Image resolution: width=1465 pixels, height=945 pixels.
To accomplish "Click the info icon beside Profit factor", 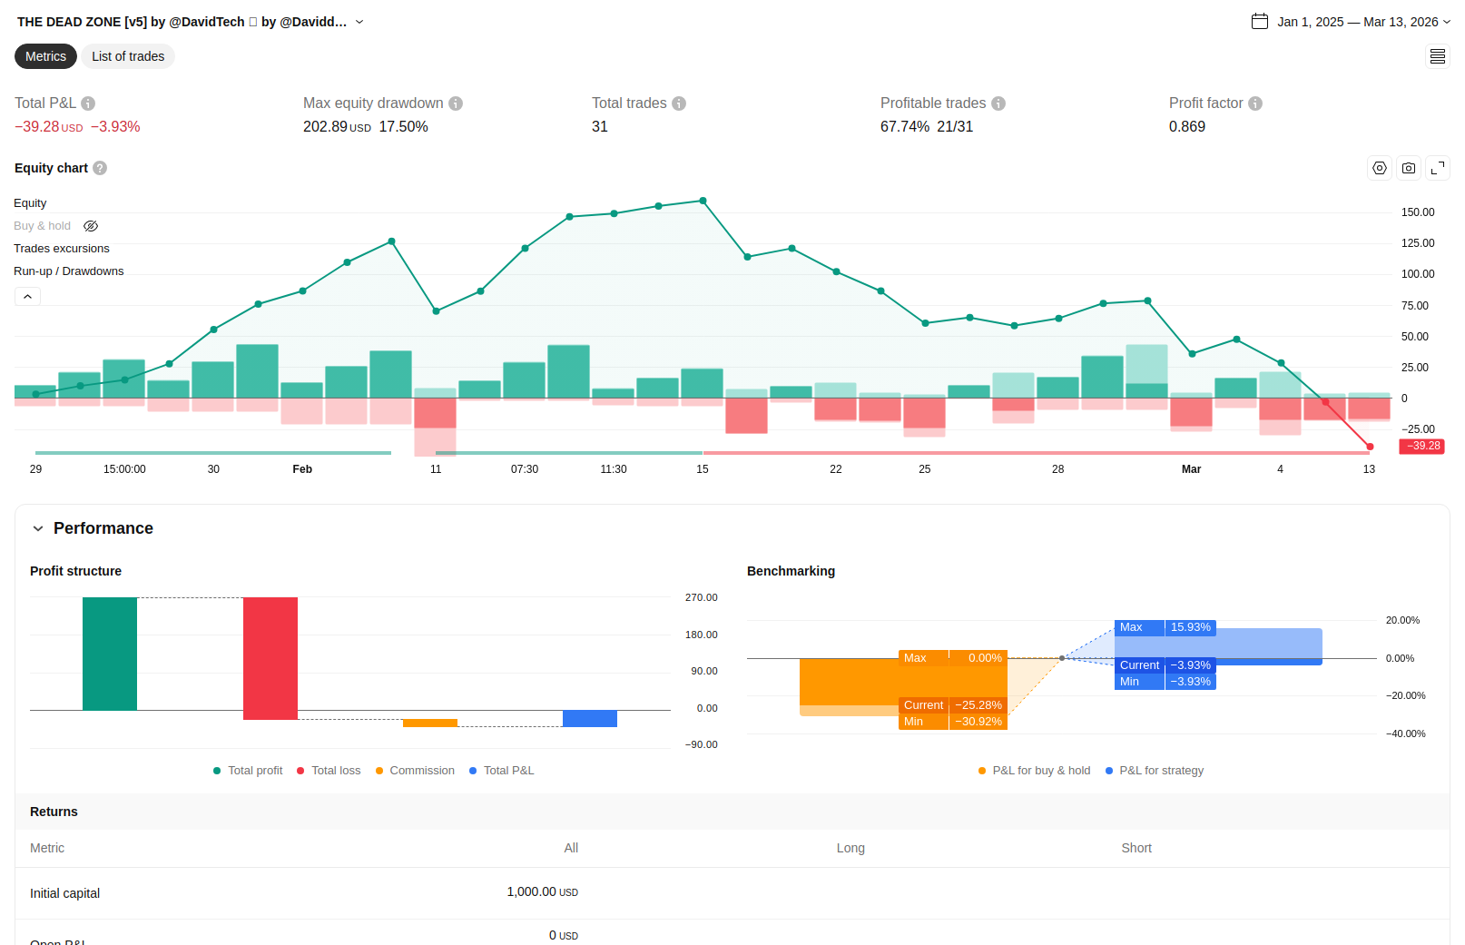I will 1255,103.
